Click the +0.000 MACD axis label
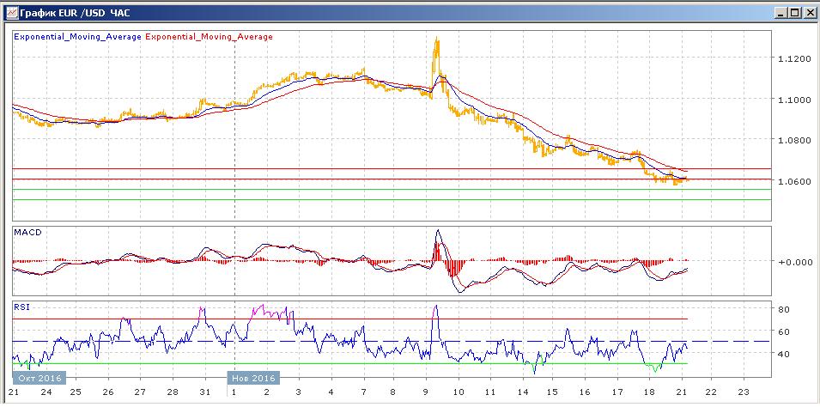Screen dimensions: 820x407 click(793, 262)
